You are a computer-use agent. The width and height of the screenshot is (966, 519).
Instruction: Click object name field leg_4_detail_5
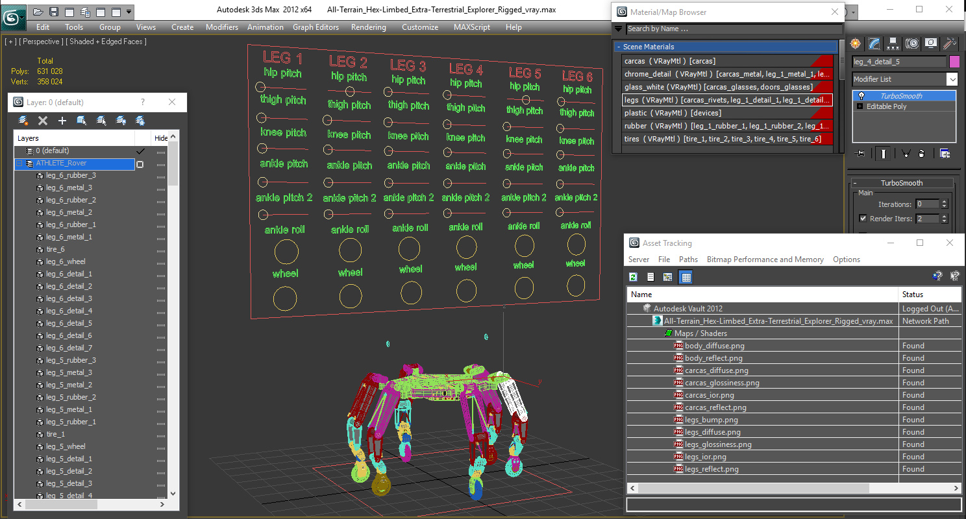(900, 62)
